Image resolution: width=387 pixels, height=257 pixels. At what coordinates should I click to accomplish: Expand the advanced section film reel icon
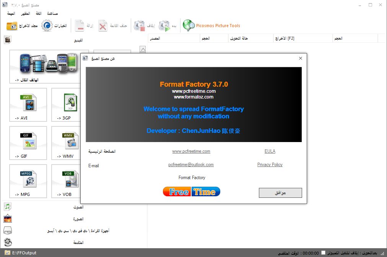[x=8, y=242]
